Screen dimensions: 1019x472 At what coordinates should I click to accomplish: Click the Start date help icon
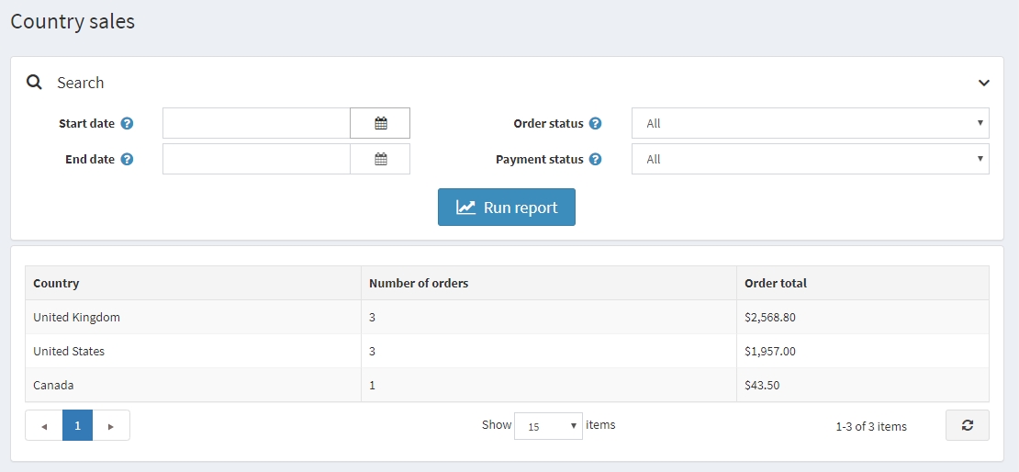(x=127, y=123)
